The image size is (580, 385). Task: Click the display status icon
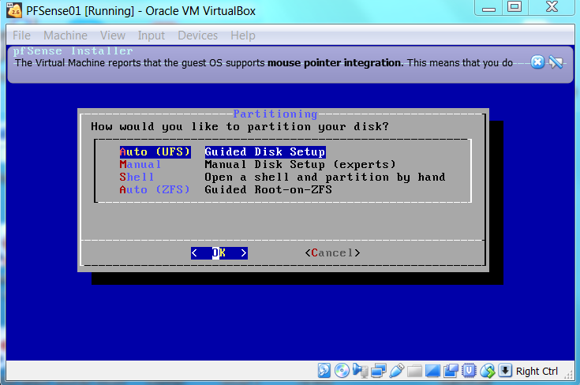click(x=432, y=371)
